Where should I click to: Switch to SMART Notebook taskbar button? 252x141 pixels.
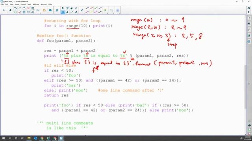[x=61, y=138]
